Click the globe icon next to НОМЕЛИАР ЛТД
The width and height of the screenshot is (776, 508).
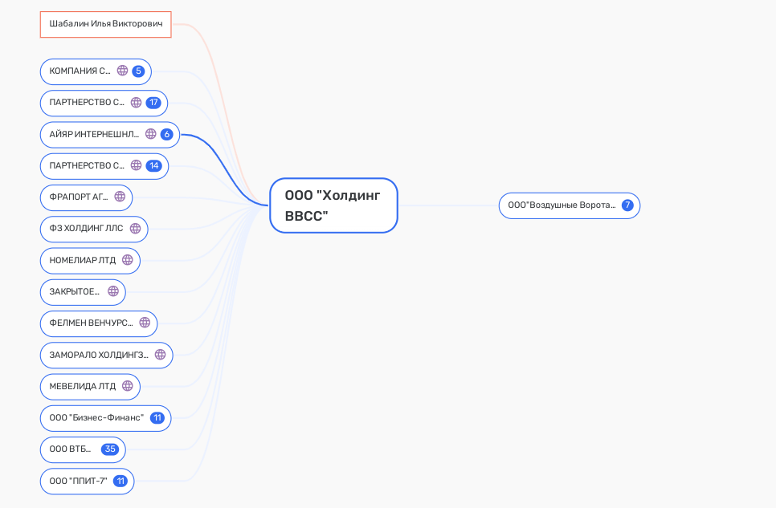point(127,260)
